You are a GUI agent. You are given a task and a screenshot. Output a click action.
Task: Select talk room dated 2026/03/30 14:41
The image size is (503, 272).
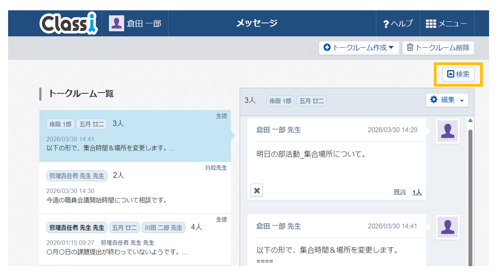pos(135,136)
